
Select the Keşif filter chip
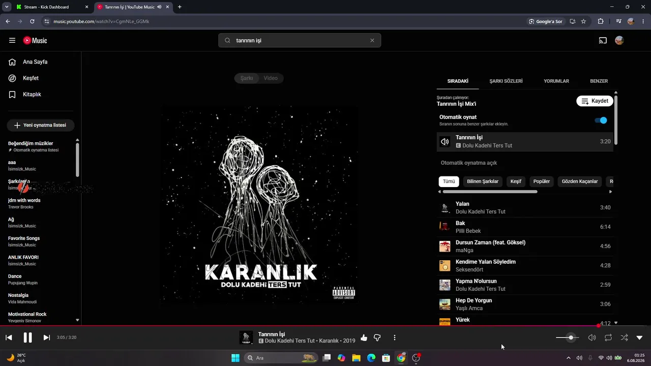point(516,181)
